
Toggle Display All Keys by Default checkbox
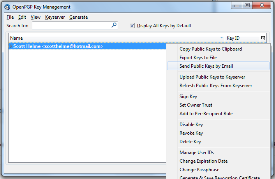tap(132, 26)
